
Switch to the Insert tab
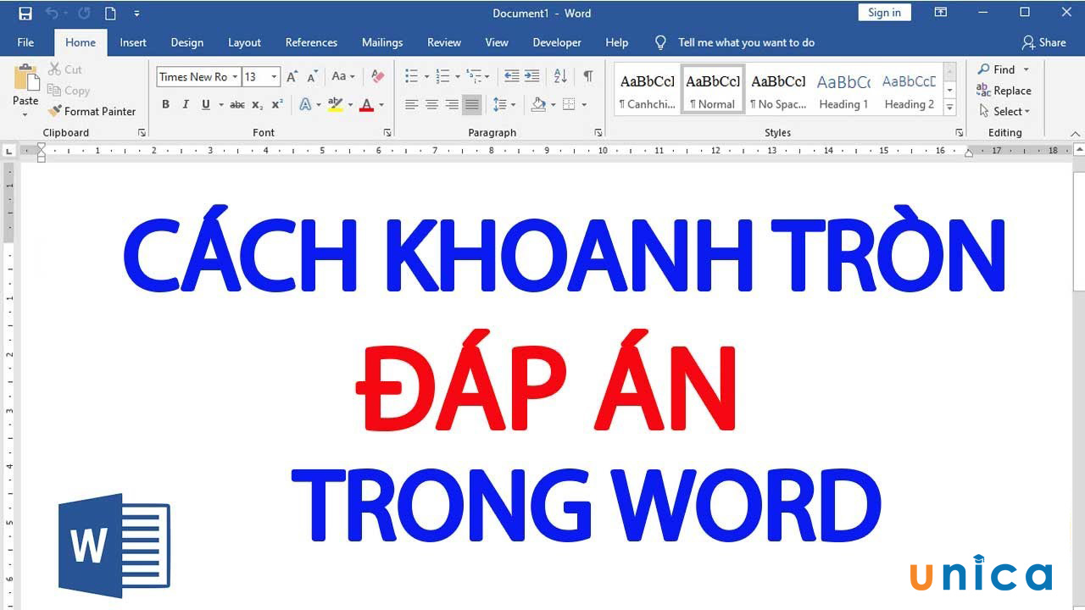(x=133, y=42)
